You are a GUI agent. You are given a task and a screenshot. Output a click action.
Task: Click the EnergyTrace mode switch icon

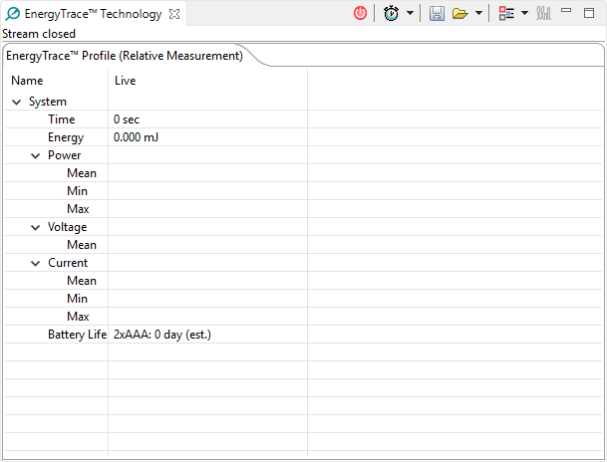506,14
